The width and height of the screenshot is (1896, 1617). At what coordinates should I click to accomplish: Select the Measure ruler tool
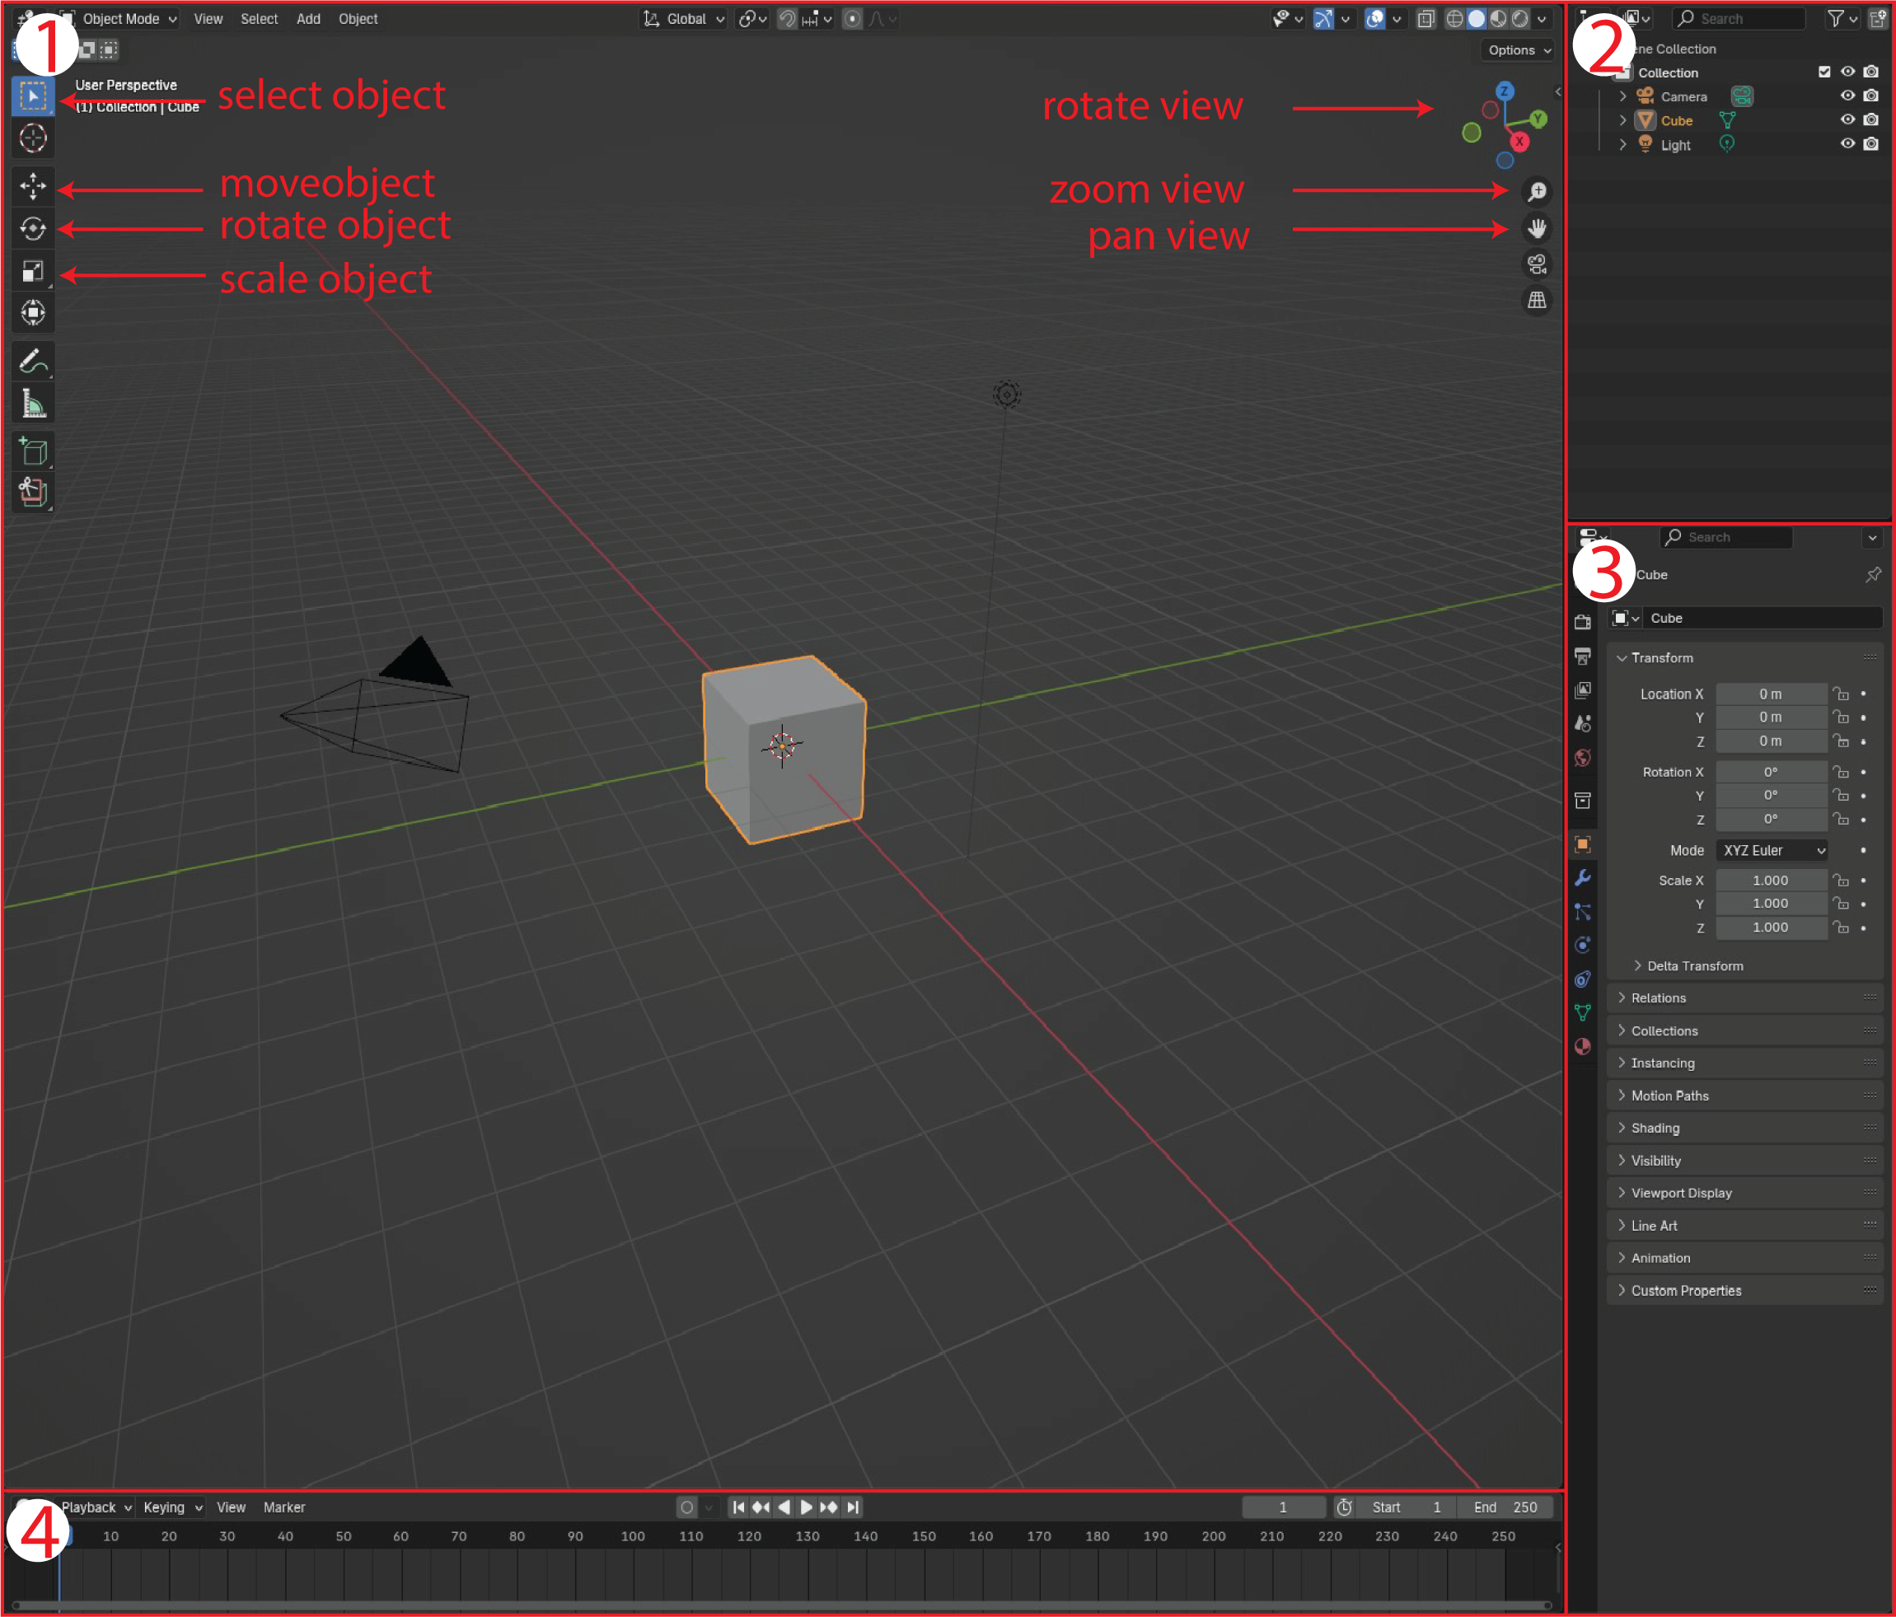(33, 404)
